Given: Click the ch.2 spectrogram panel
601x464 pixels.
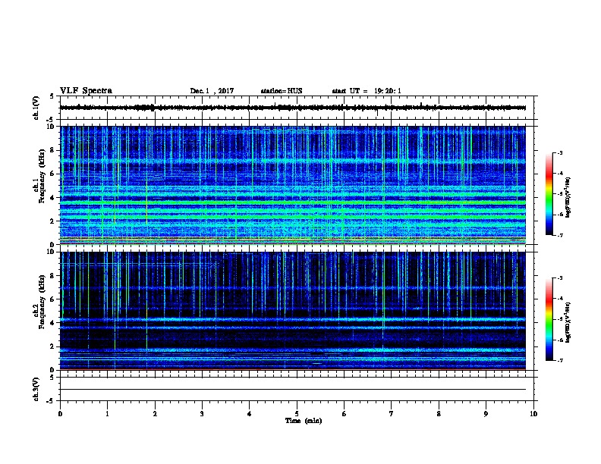Looking at the screenshot, I should click(293, 311).
